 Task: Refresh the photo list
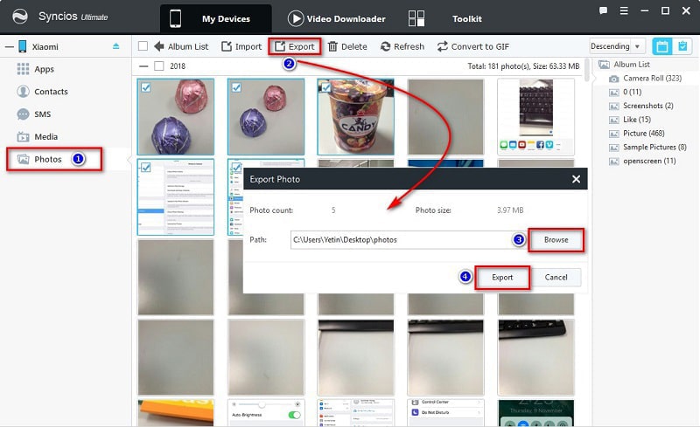pyautogui.click(x=402, y=46)
